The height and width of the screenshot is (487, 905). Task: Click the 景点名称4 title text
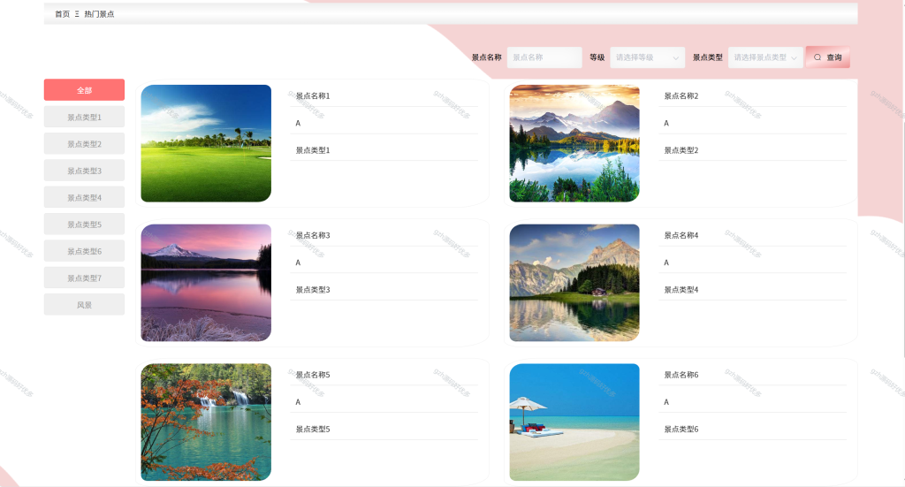click(681, 235)
